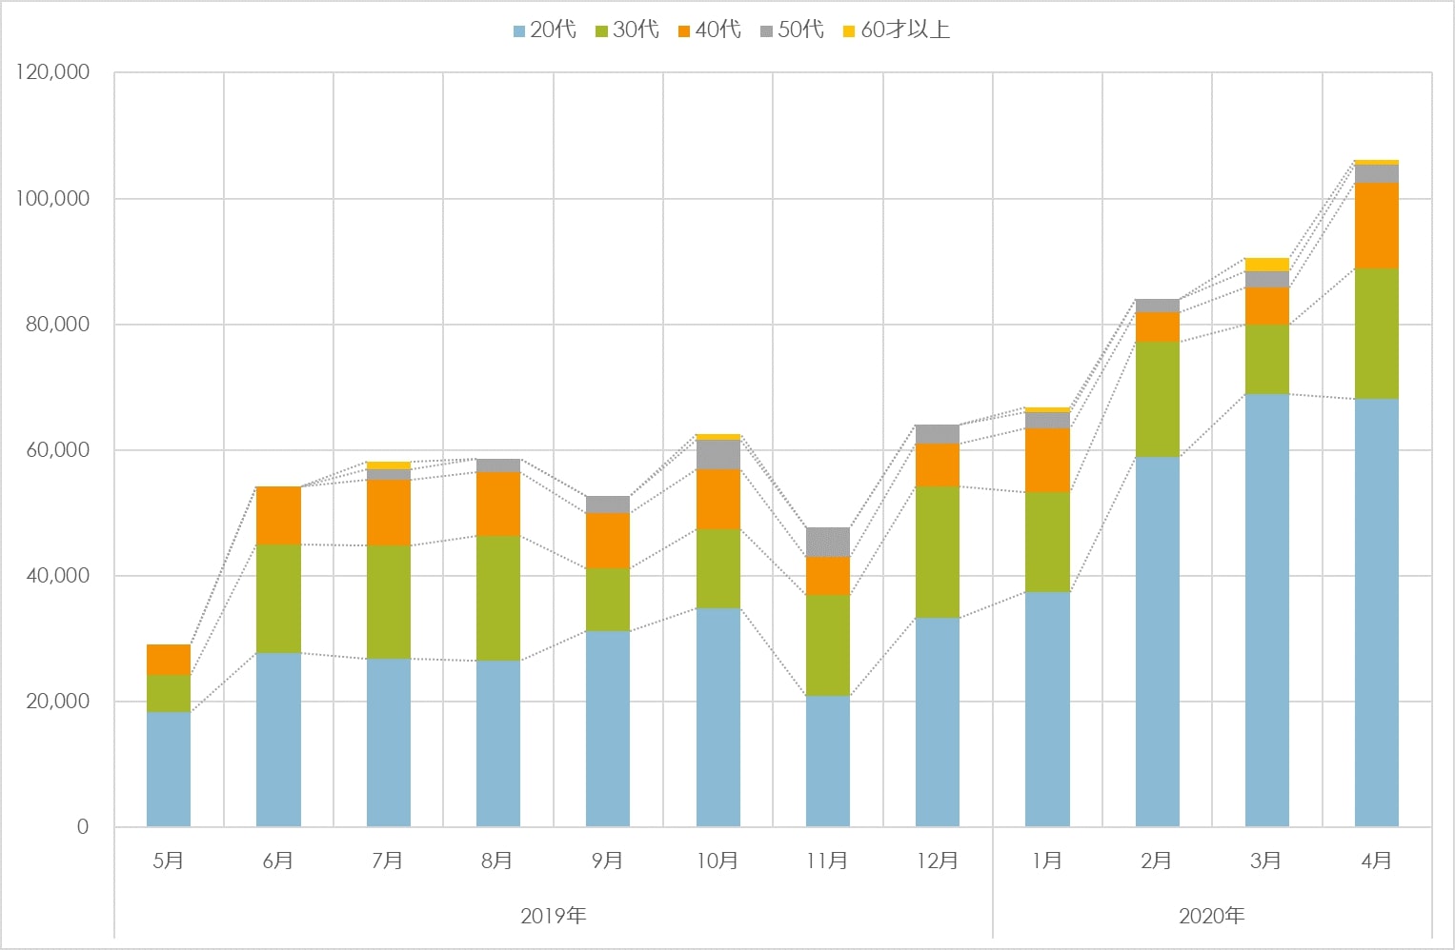Click the 5月 x-axis label
Screen dimensions: 1455x950
tap(169, 861)
